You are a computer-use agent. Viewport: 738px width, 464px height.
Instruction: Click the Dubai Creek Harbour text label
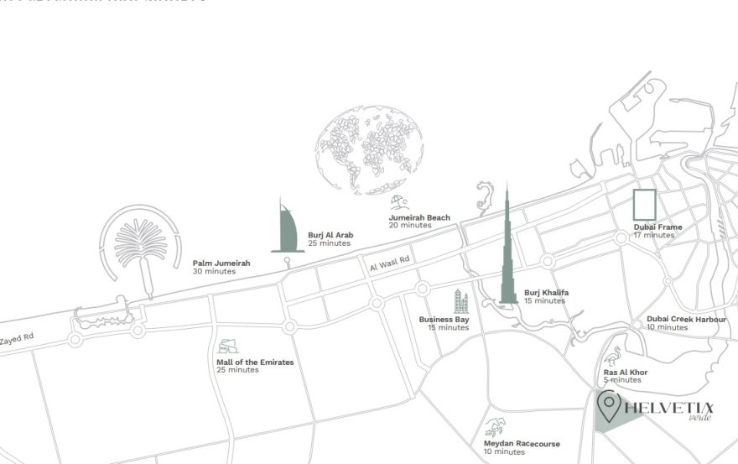[686, 320]
